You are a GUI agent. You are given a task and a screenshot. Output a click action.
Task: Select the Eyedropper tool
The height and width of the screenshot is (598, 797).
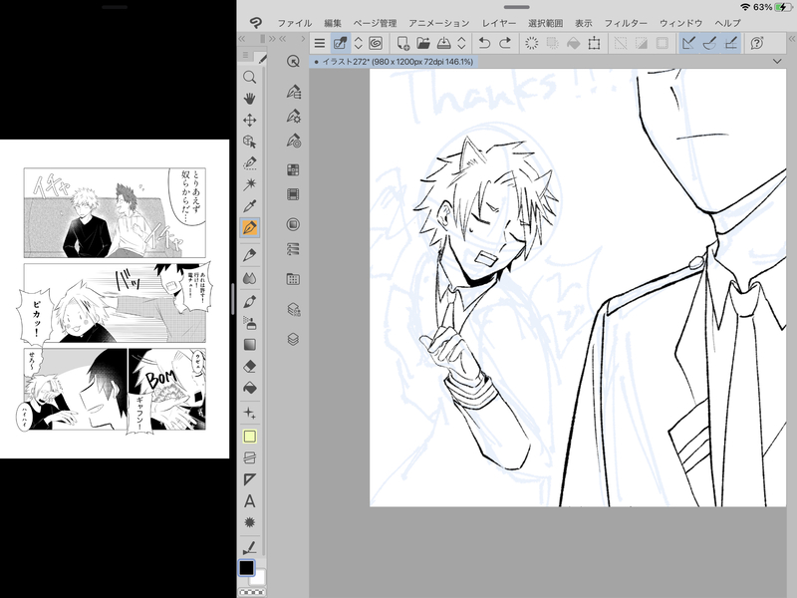point(250,206)
